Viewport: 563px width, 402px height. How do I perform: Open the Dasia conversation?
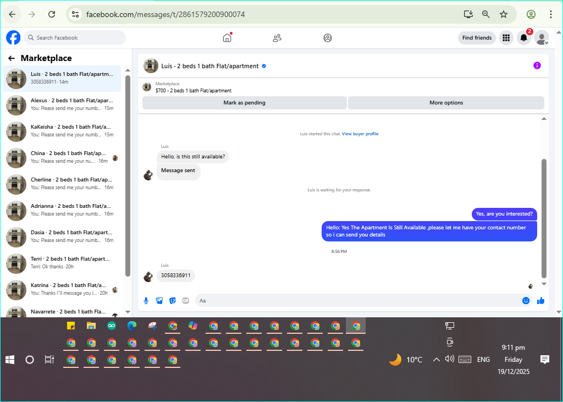[x=62, y=237]
